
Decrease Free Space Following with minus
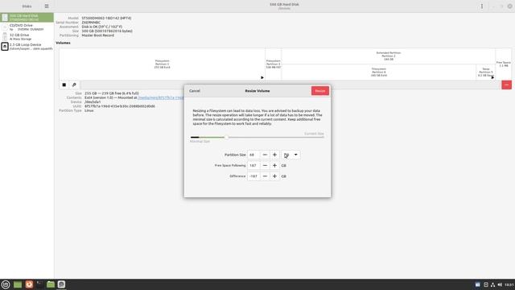coord(265,165)
